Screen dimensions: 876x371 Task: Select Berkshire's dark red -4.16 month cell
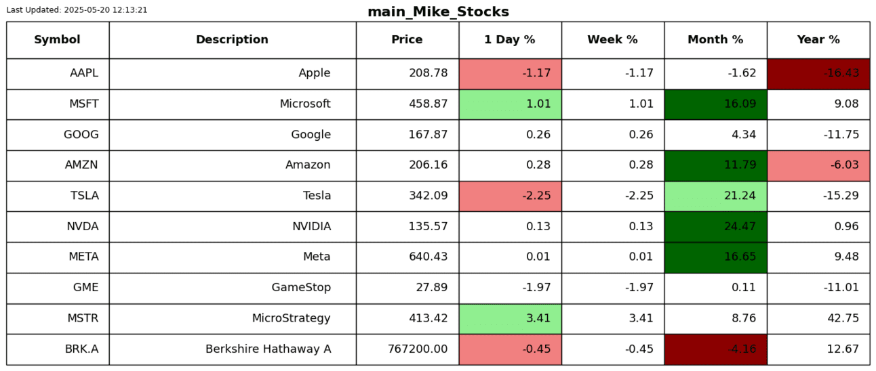tap(715, 349)
